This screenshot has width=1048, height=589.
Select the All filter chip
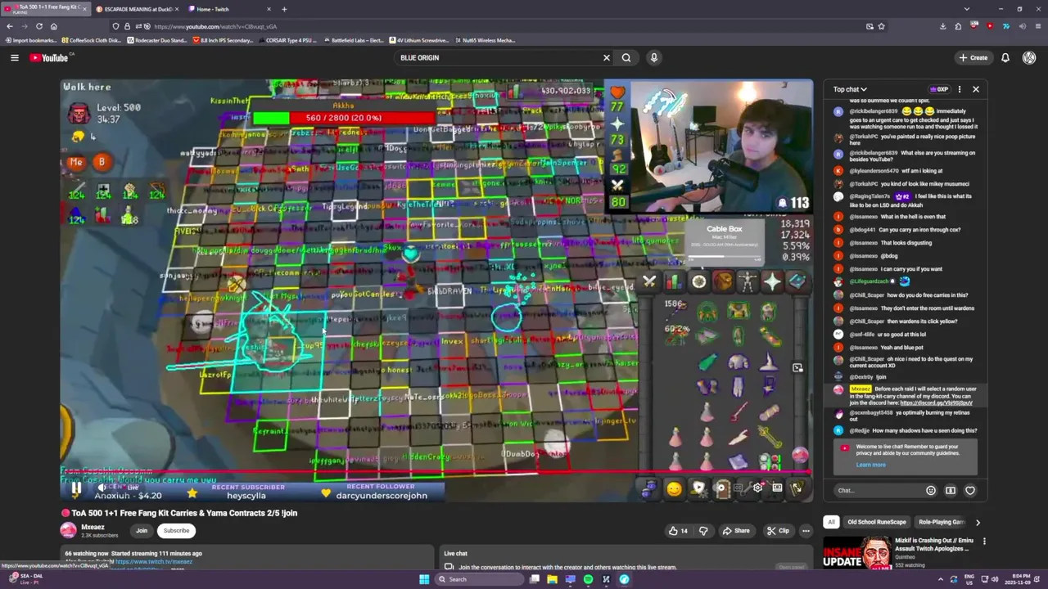pyautogui.click(x=831, y=522)
